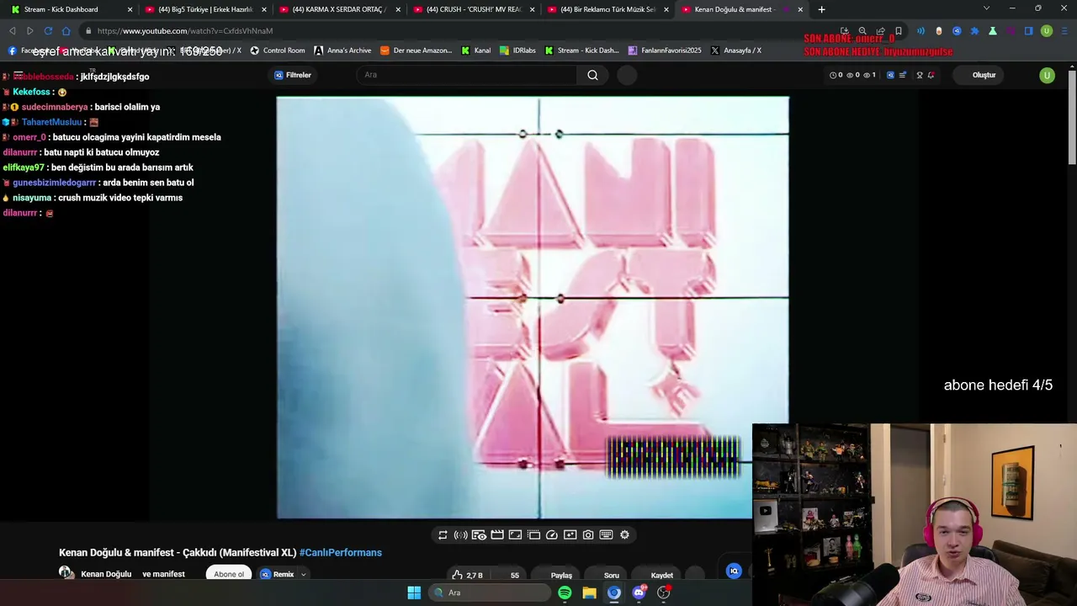Open the Filtreler filter button
The width and height of the screenshot is (1077, 606).
(x=293, y=75)
